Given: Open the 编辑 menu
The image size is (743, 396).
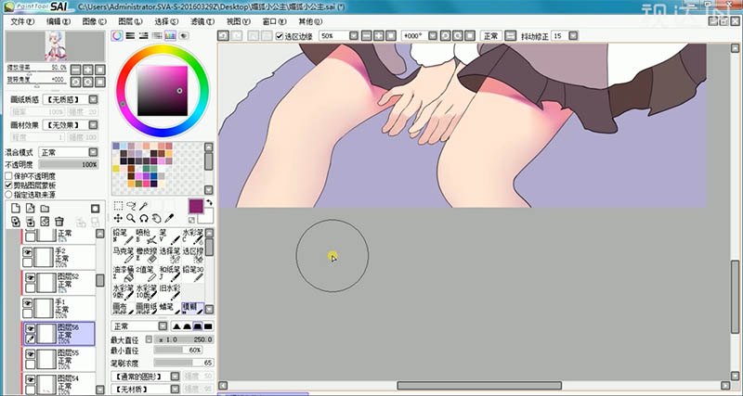Looking at the screenshot, I should [59, 21].
